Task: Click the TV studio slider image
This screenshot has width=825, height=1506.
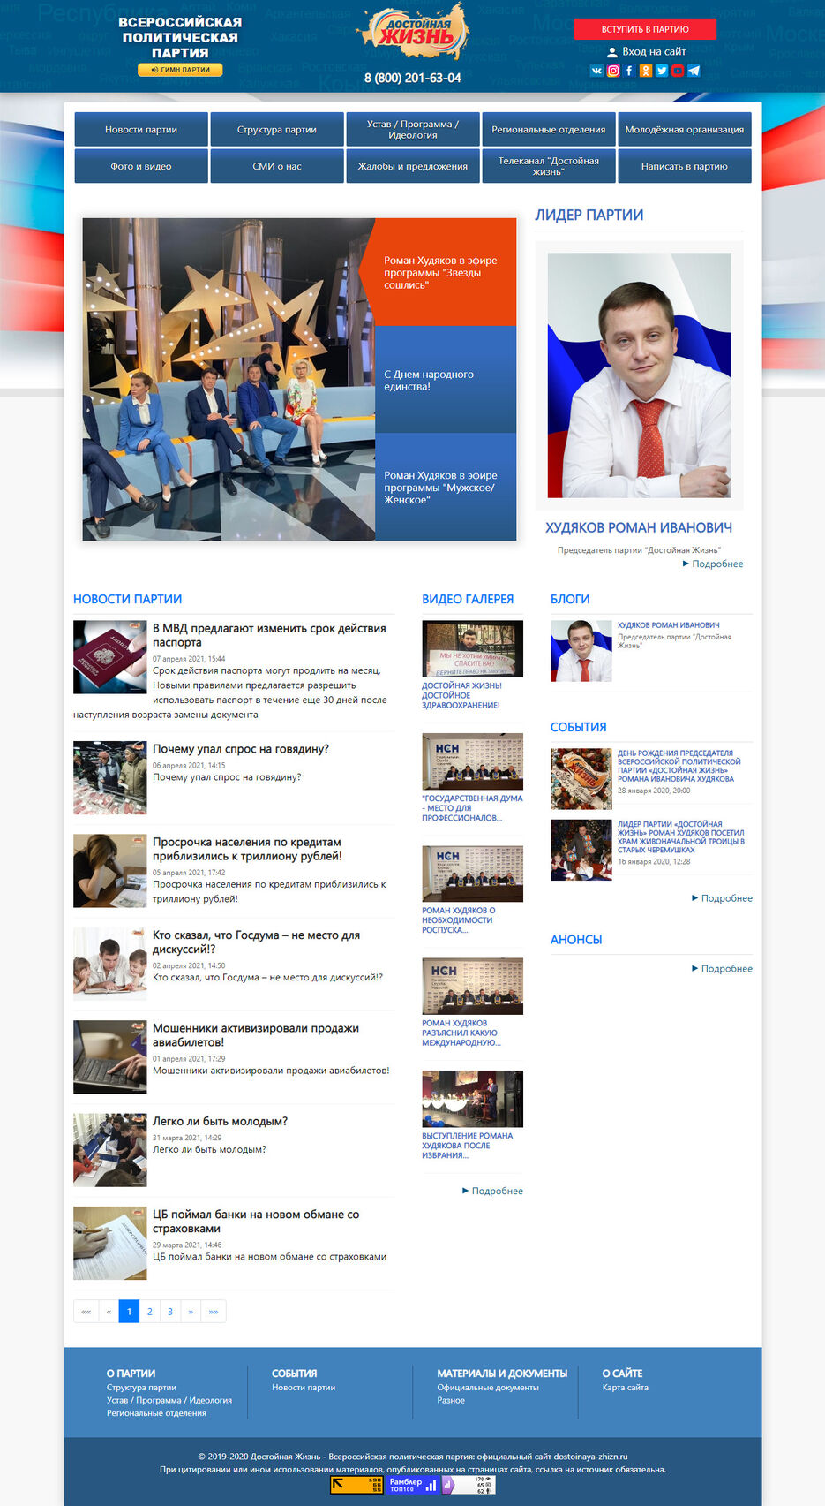Action: point(229,379)
